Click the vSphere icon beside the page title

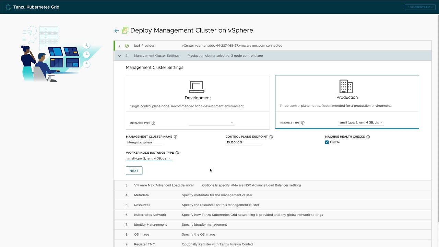[x=125, y=31]
